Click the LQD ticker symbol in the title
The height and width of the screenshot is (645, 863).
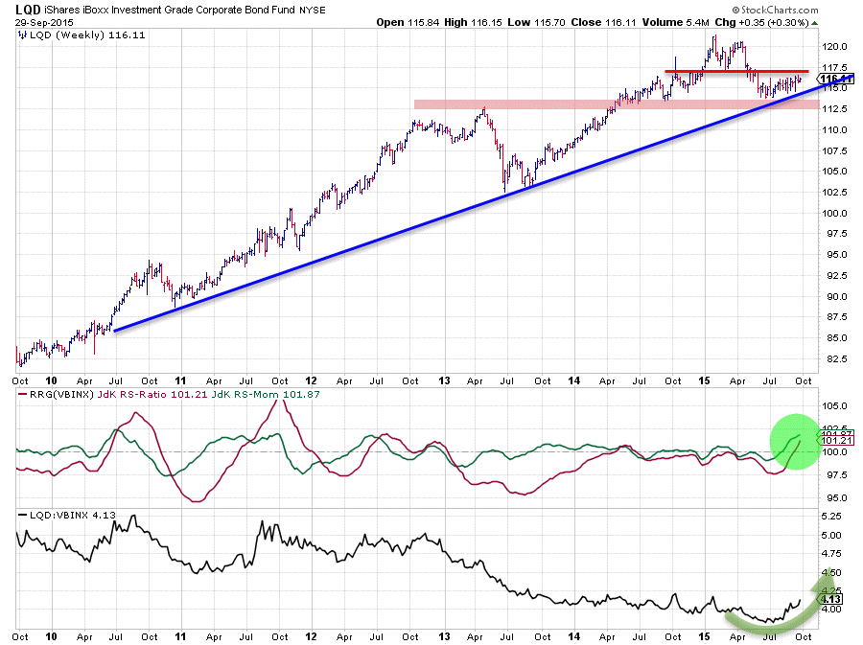[28, 10]
